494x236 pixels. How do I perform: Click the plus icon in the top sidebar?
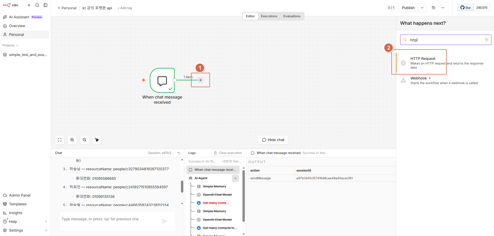click(29, 5)
